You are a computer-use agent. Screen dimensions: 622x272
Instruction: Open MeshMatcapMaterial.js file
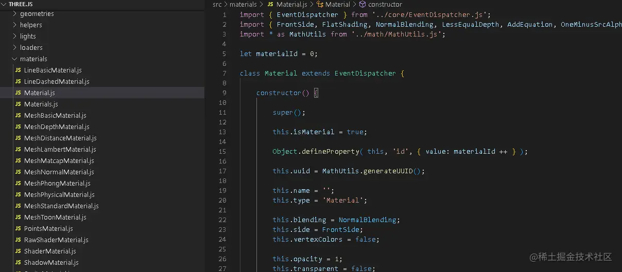(x=59, y=160)
